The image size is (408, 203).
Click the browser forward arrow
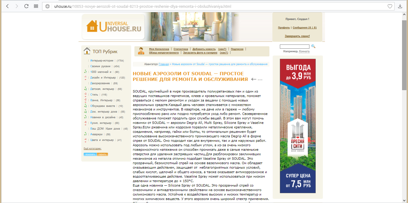[17, 6]
